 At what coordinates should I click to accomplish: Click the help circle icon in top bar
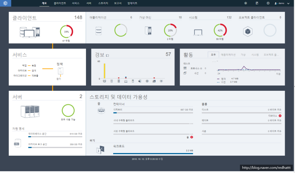[268, 3]
